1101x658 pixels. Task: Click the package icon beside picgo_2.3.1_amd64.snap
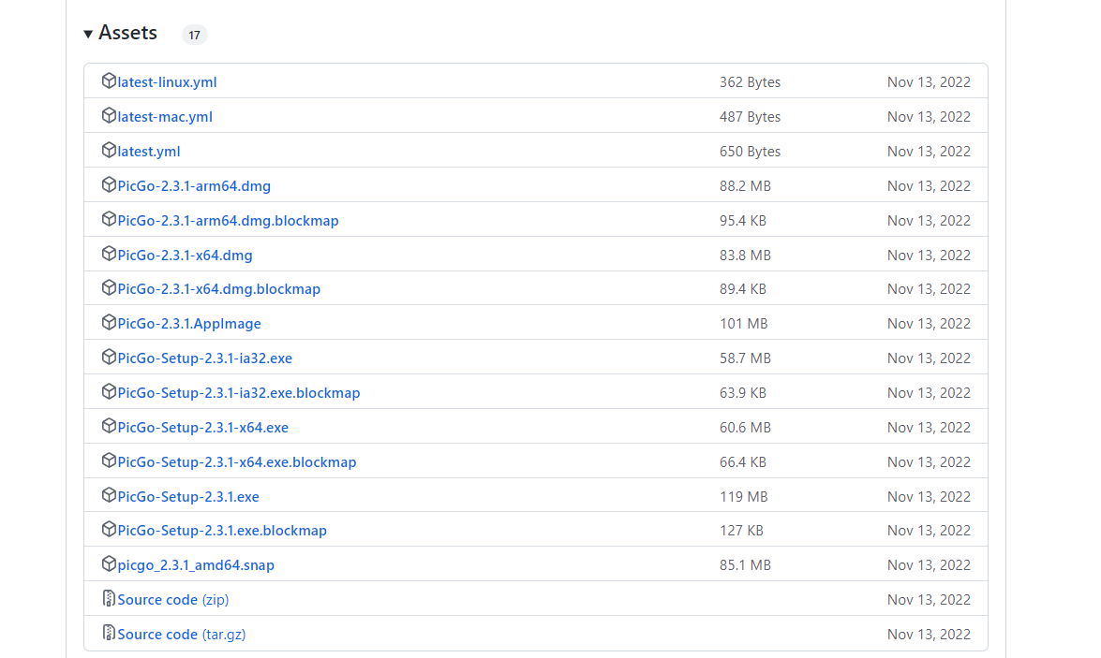point(108,563)
